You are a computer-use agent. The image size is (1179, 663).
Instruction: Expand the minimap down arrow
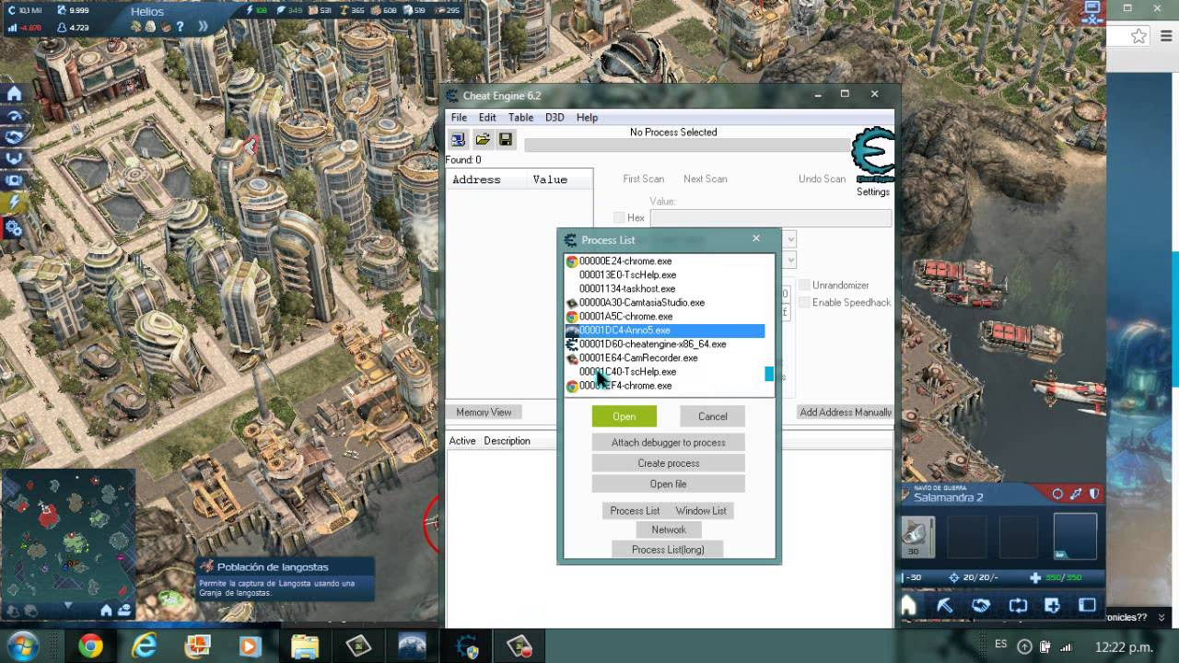pos(68,607)
